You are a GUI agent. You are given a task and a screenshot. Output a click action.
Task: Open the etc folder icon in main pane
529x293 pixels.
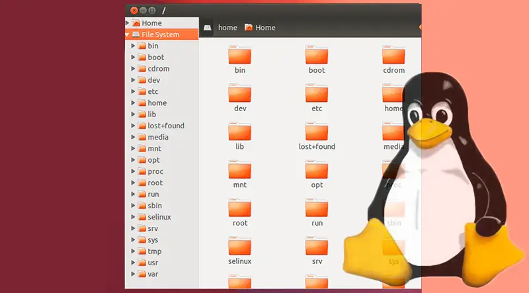point(317,93)
